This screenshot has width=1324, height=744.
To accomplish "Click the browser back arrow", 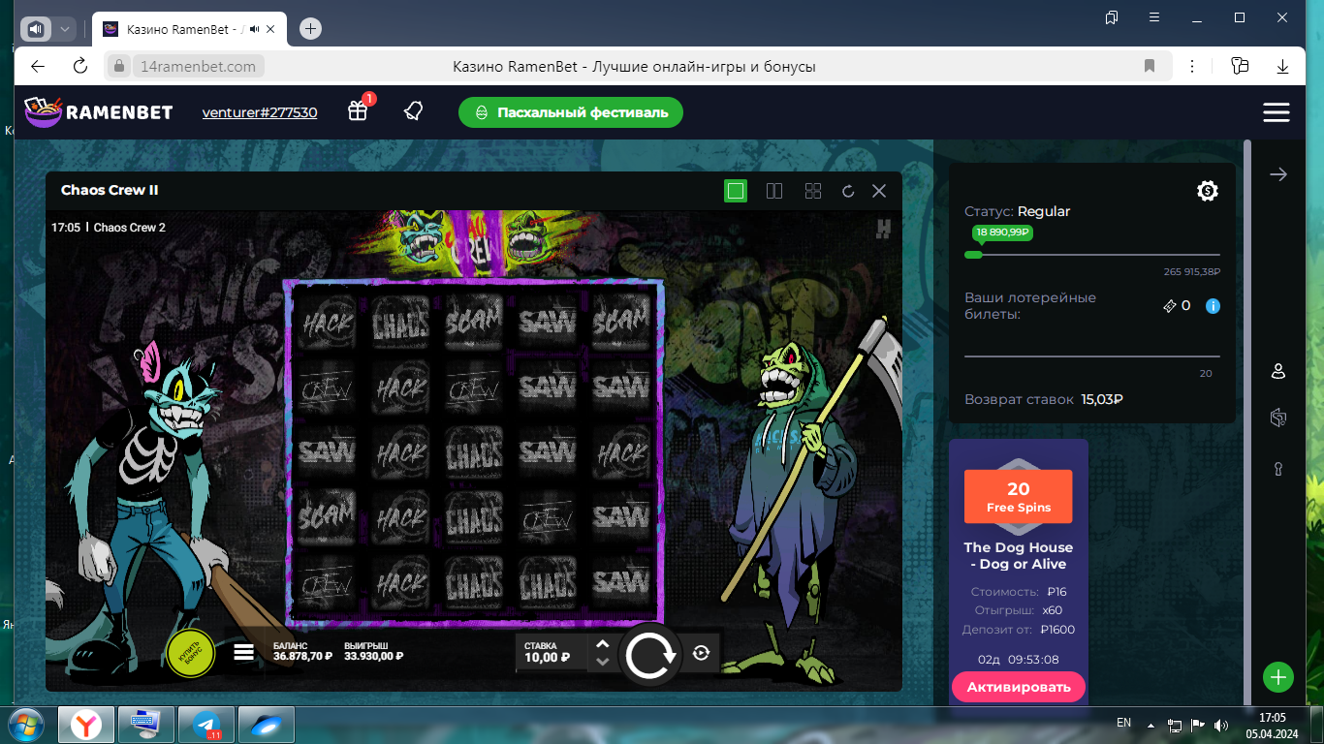I will [x=38, y=66].
